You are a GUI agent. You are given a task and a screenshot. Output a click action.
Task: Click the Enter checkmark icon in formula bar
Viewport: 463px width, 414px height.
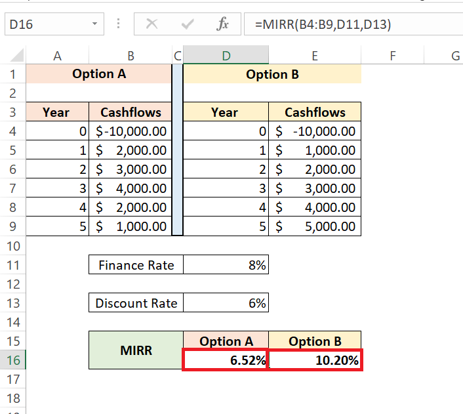click(188, 24)
